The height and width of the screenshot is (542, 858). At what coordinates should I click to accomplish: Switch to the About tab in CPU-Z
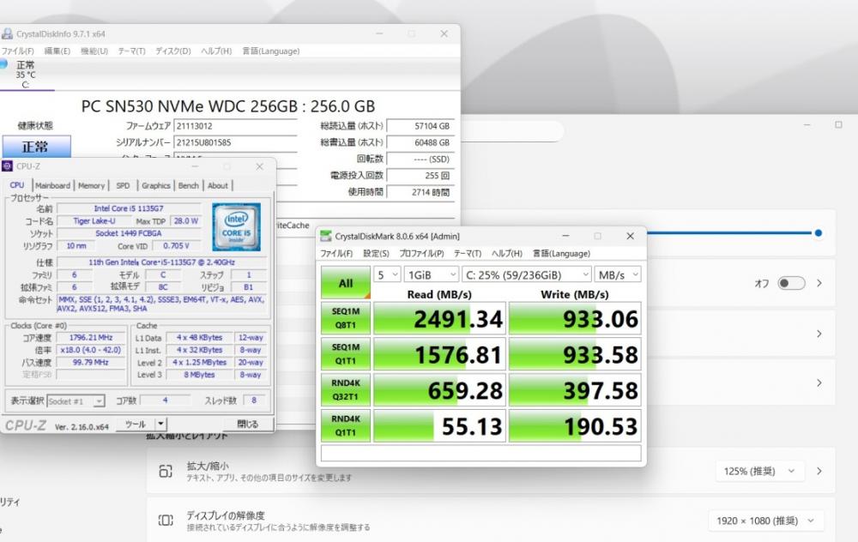click(x=218, y=185)
